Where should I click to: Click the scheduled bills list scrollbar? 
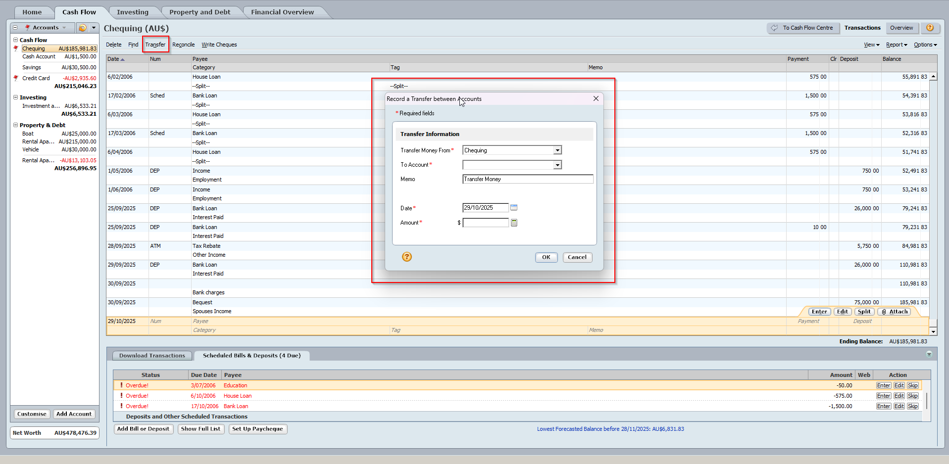click(927, 401)
